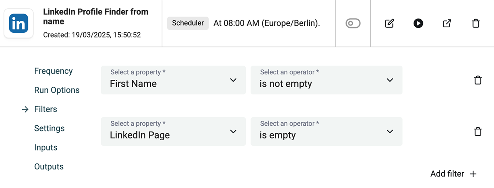Run the workflow with play icon
This screenshot has height=188, width=494.
tap(418, 23)
